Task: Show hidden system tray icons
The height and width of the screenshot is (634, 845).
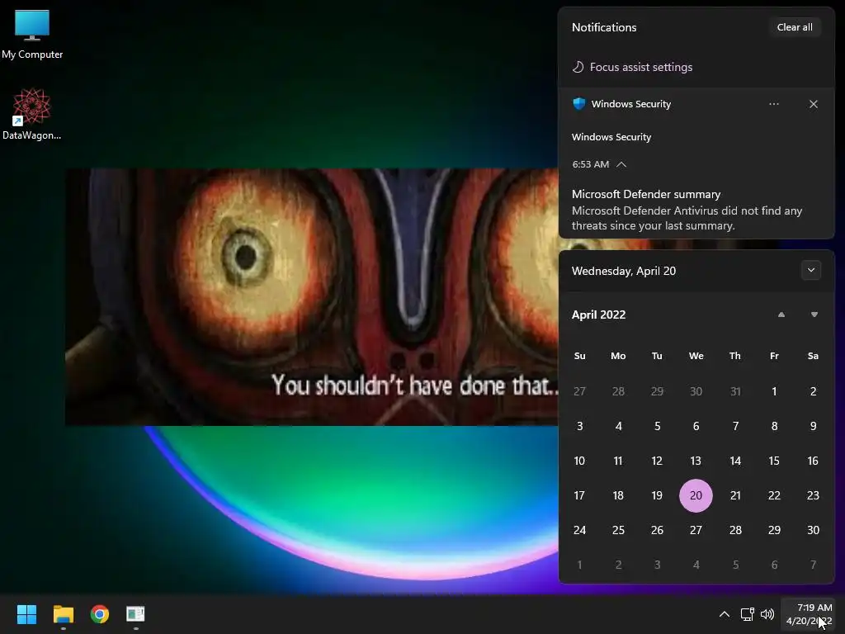Action: click(725, 614)
